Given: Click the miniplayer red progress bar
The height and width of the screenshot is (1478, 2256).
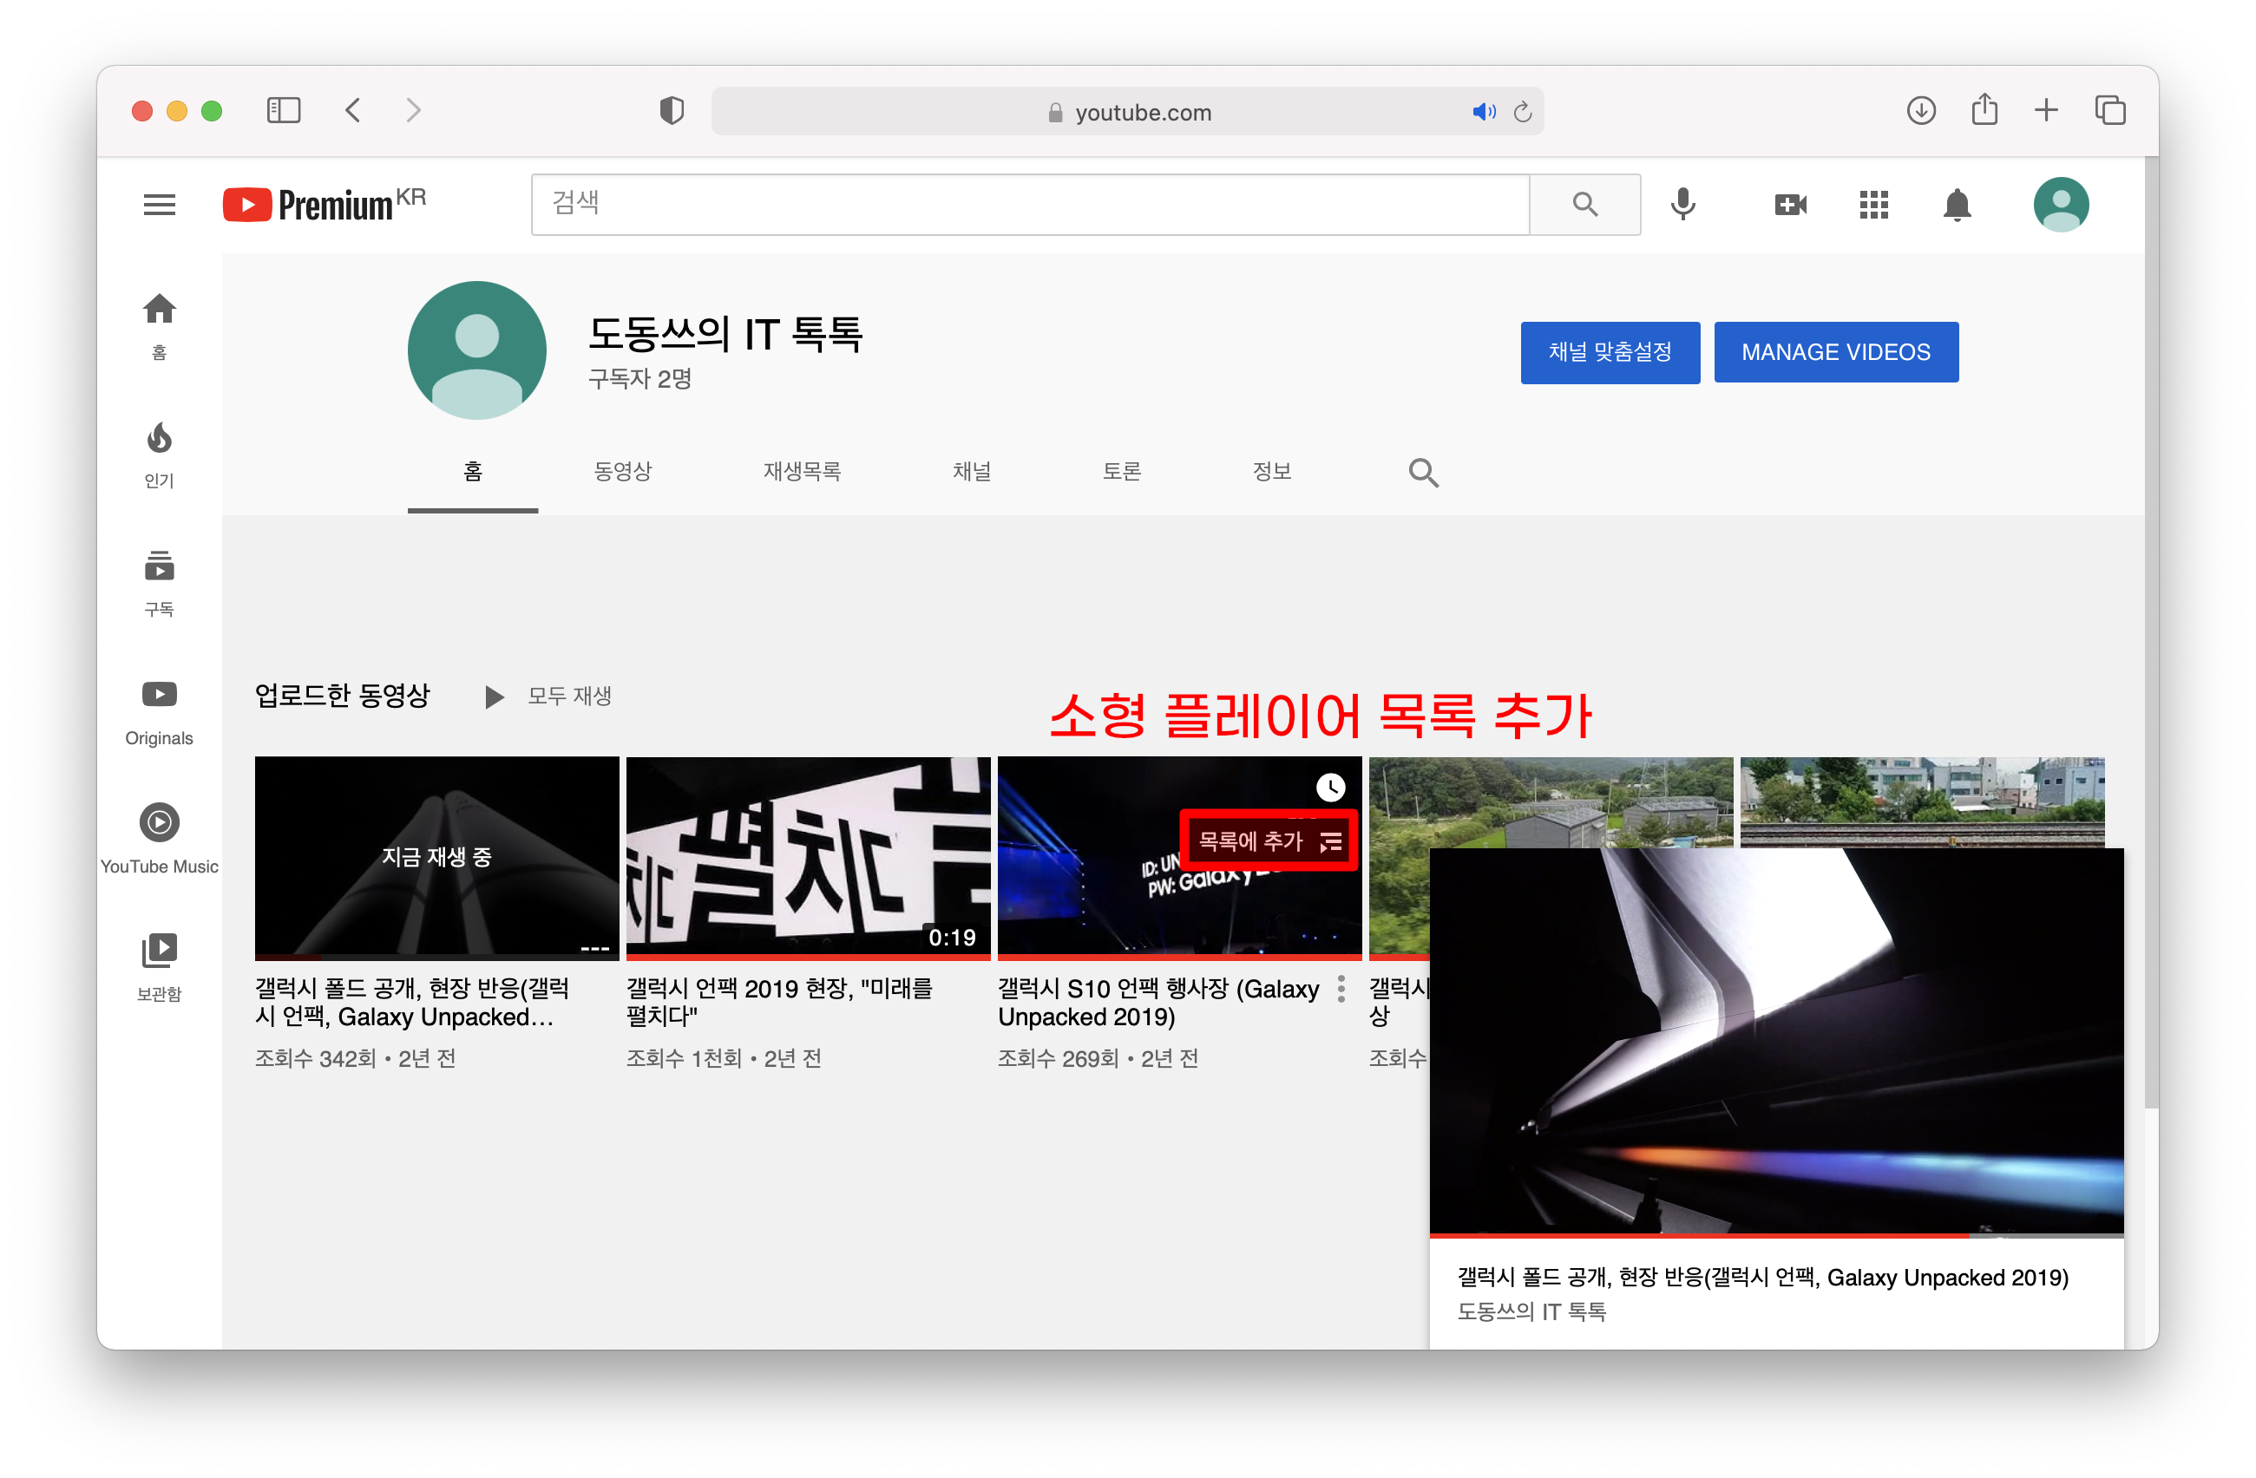Looking at the screenshot, I should pos(1696,1235).
